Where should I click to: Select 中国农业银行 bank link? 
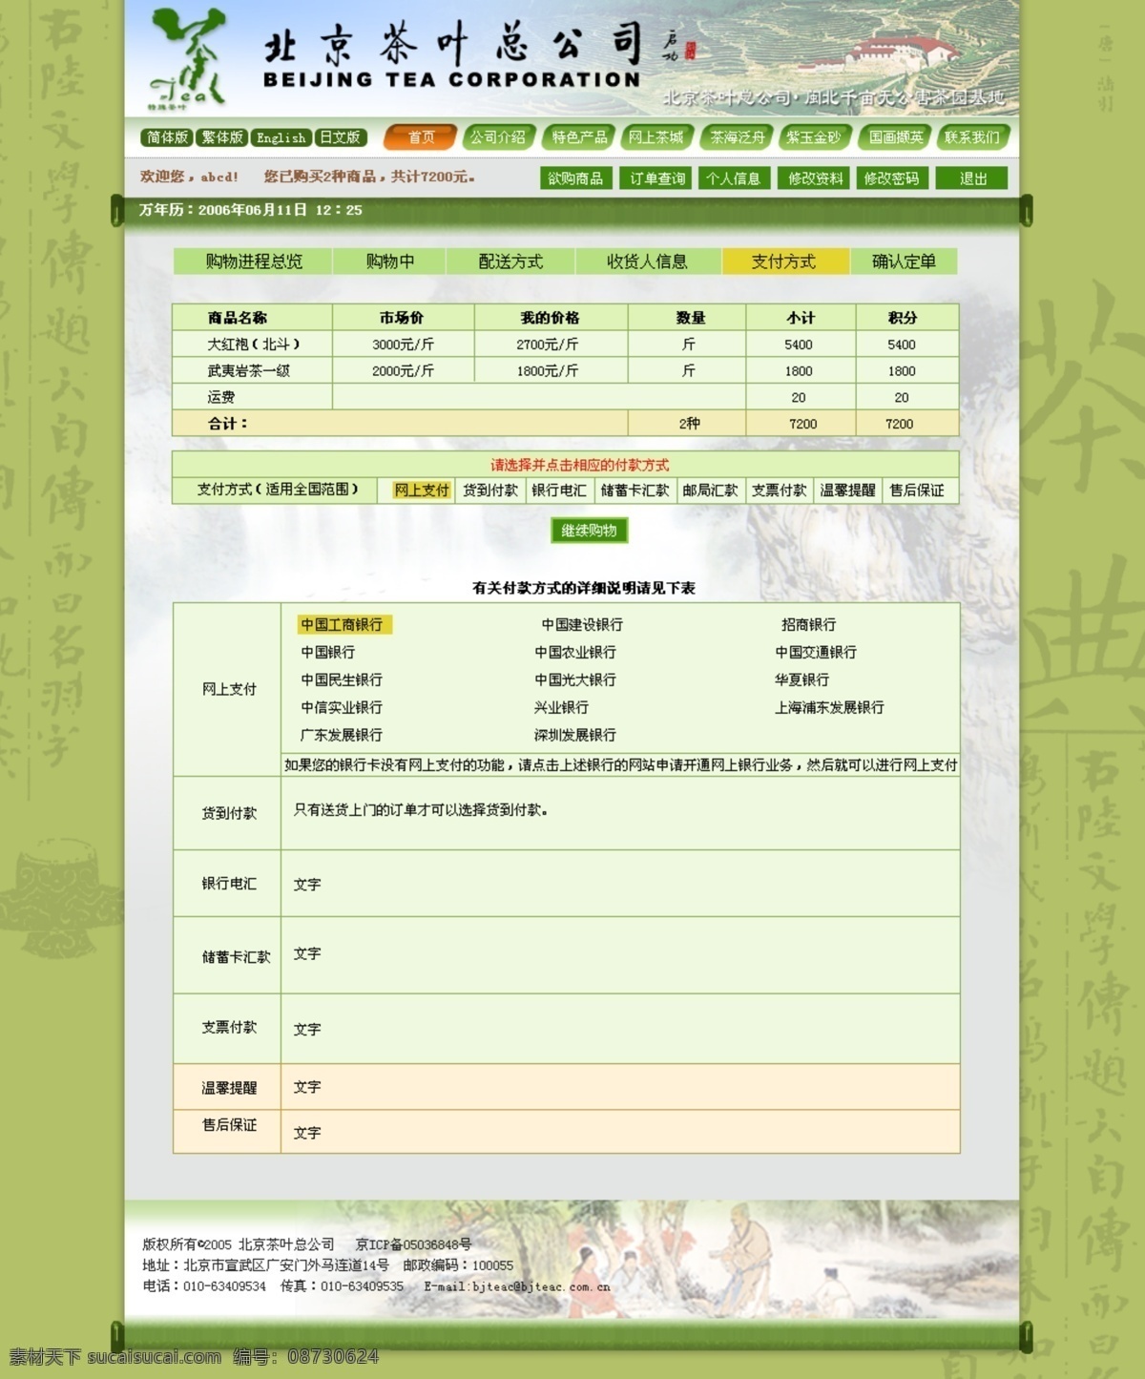[575, 652]
